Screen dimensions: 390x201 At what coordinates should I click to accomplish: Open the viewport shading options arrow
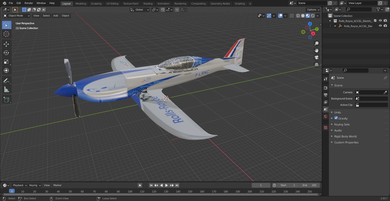click(x=317, y=16)
